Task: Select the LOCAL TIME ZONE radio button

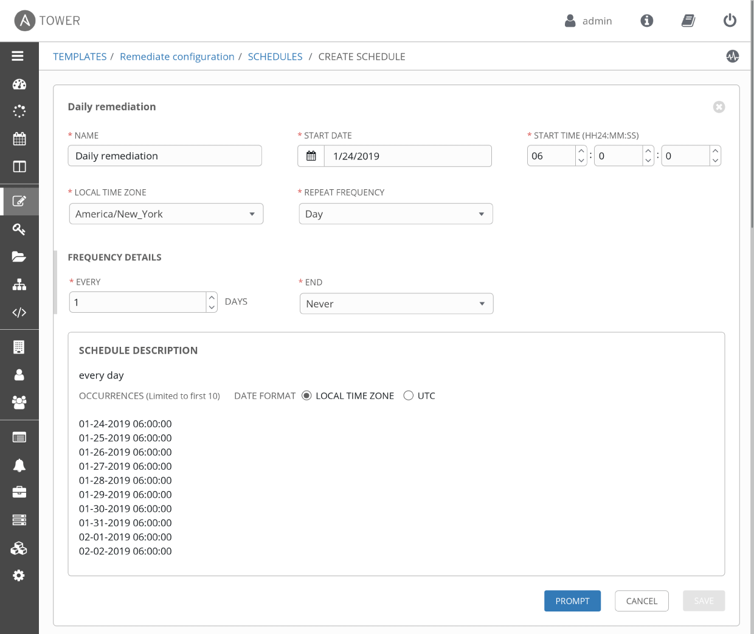Action: tap(307, 395)
